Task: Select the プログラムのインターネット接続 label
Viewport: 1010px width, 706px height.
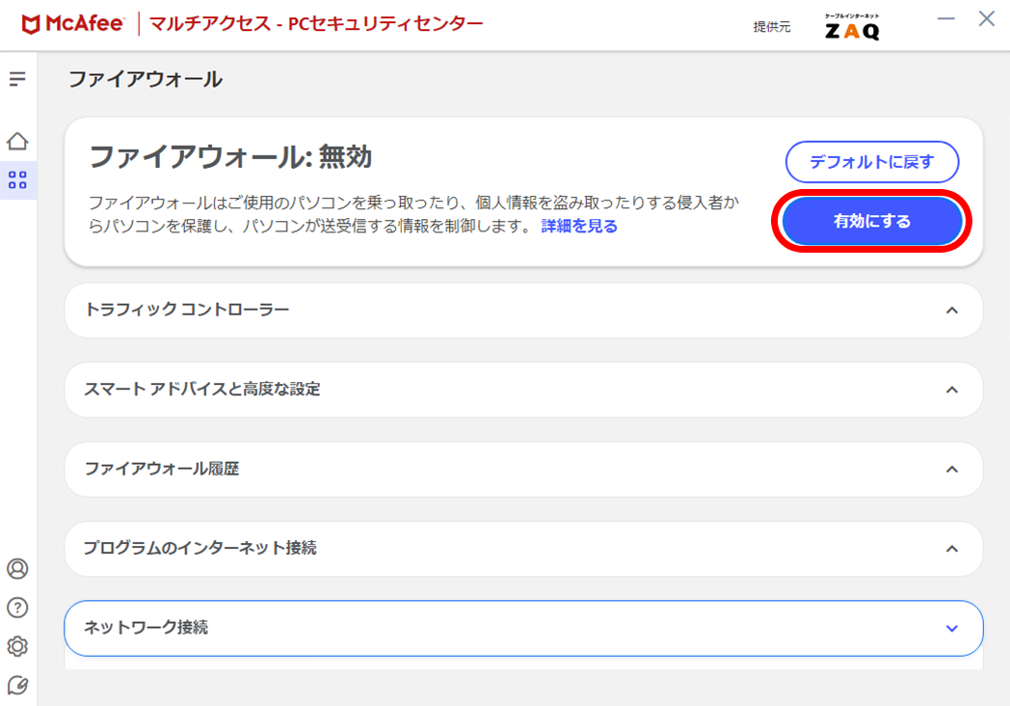Action: click(x=200, y=548)
